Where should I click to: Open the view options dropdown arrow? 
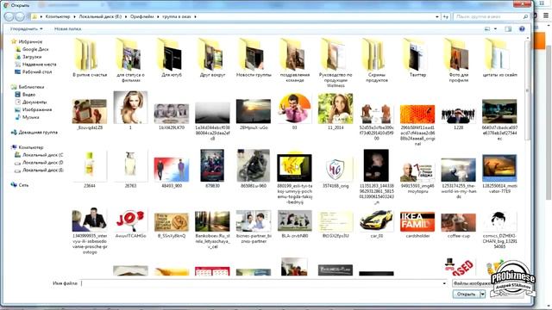(495, 28)
